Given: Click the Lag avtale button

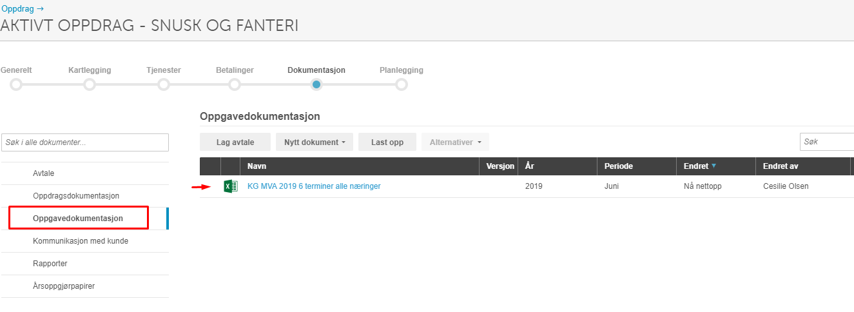Looking at the screenshot, I should [235, 142].
